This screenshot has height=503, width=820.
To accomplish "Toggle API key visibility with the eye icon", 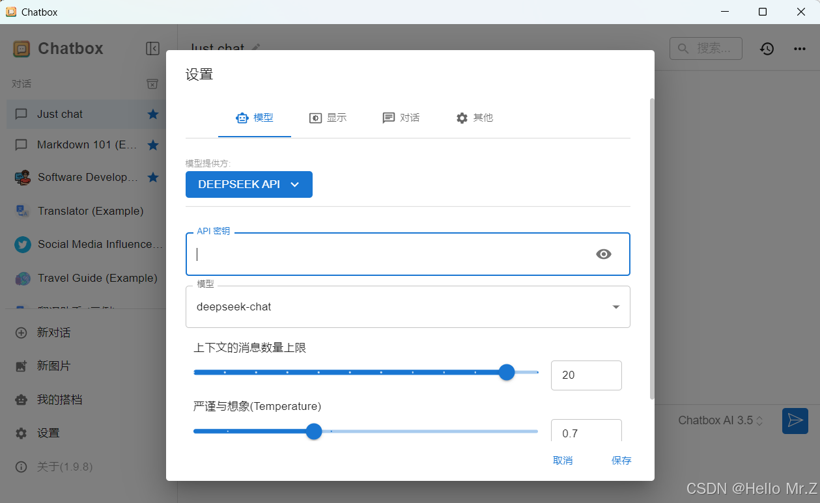I will click(604, 254).
